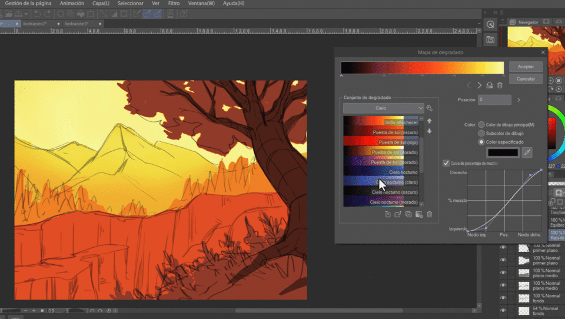
Task: Switch to the Ilustración3 document tab
Action: [x=76, y=24]
